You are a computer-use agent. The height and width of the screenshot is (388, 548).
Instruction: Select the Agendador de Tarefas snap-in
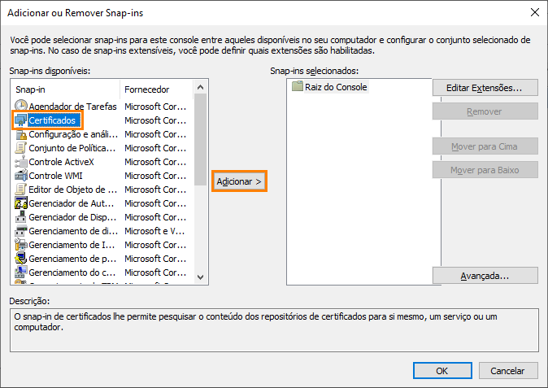(72, 107)
